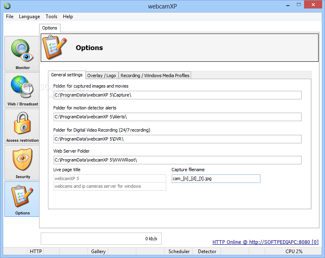This screenshot has width=325, height=258.
Task: Open the Tools menu
Action: [x=51, y=17]
